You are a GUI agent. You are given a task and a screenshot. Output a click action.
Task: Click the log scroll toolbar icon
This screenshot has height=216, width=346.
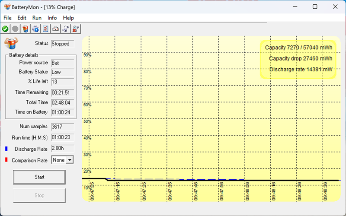pyautogui.click(x=66, y=29)
